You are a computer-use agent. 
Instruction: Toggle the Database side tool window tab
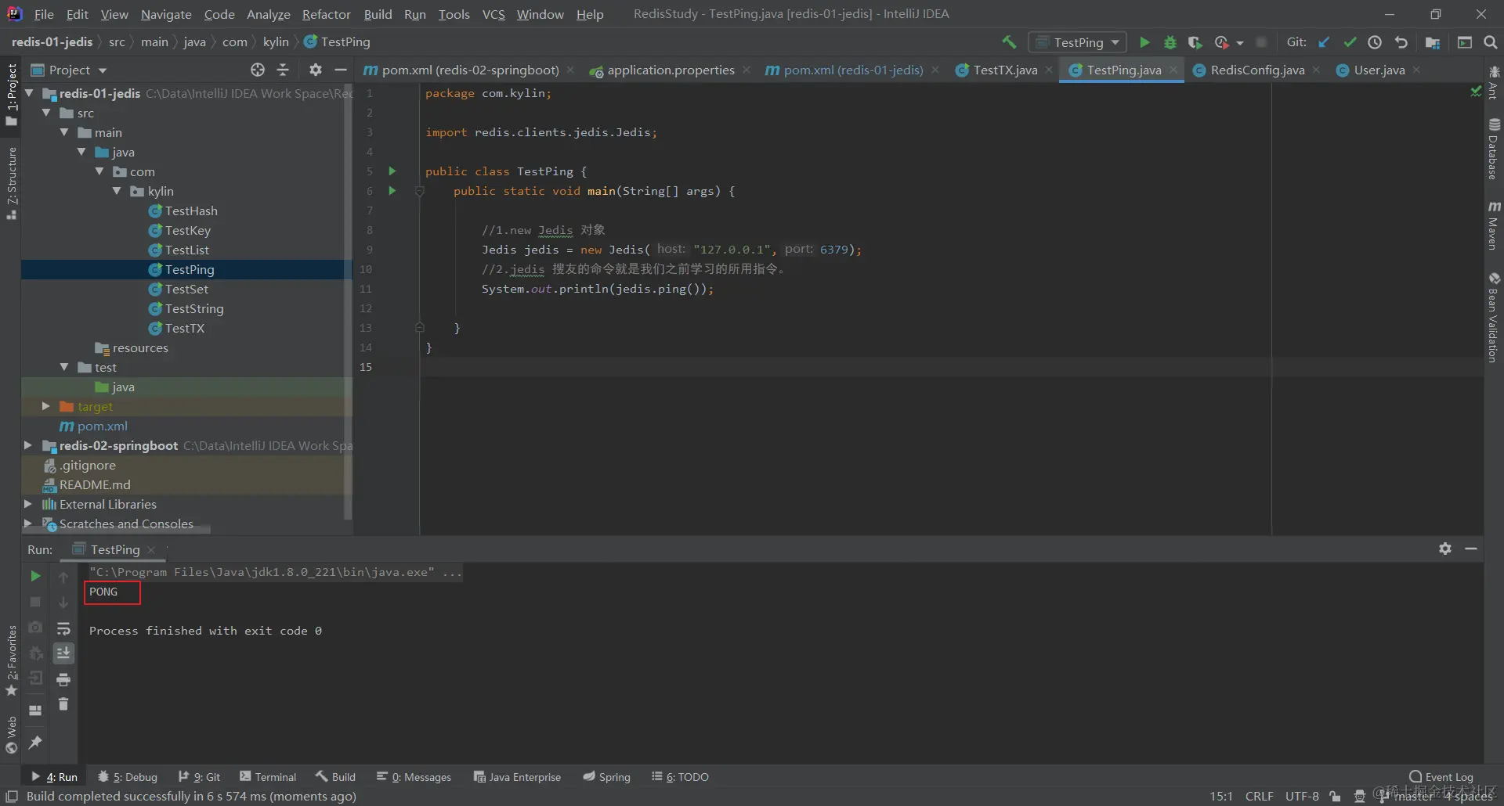pos(1494,149)
